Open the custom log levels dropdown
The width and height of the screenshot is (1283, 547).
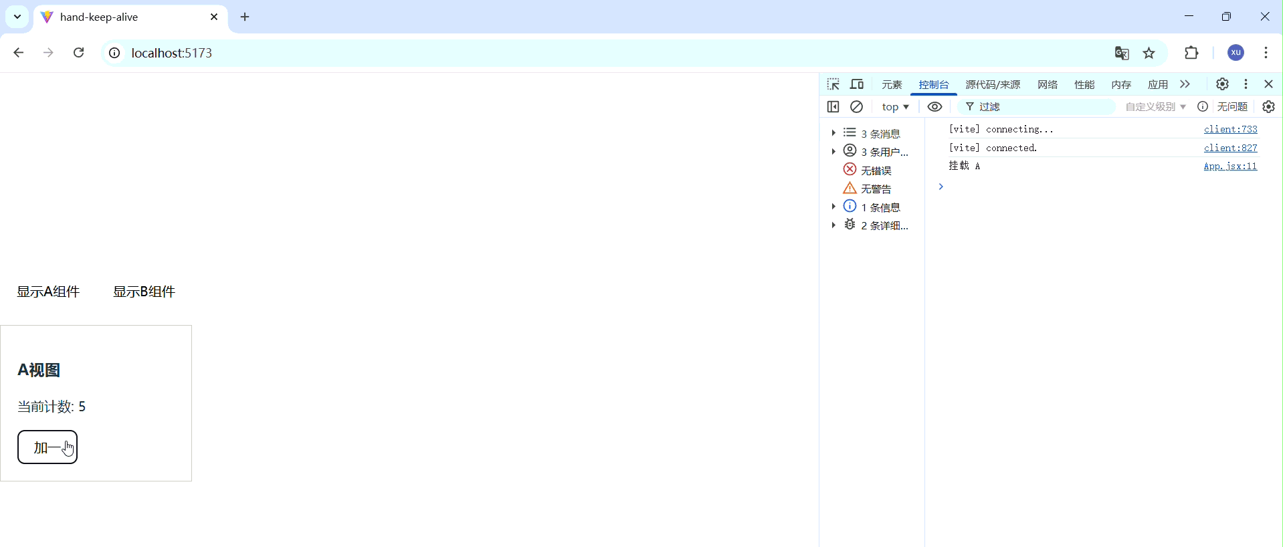1155,107
